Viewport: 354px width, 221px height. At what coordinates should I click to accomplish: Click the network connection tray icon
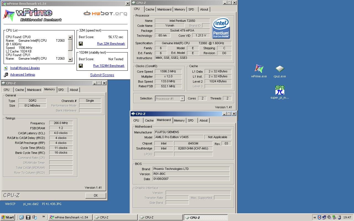(324, 217)
